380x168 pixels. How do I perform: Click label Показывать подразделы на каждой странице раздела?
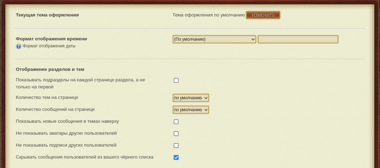(x=80, y=83)
